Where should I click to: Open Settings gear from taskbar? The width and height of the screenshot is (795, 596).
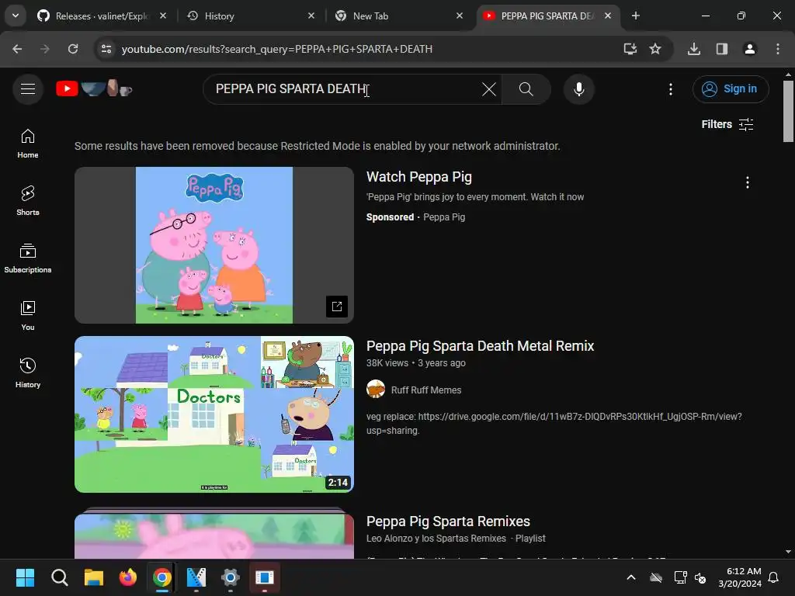coord(230,577)
